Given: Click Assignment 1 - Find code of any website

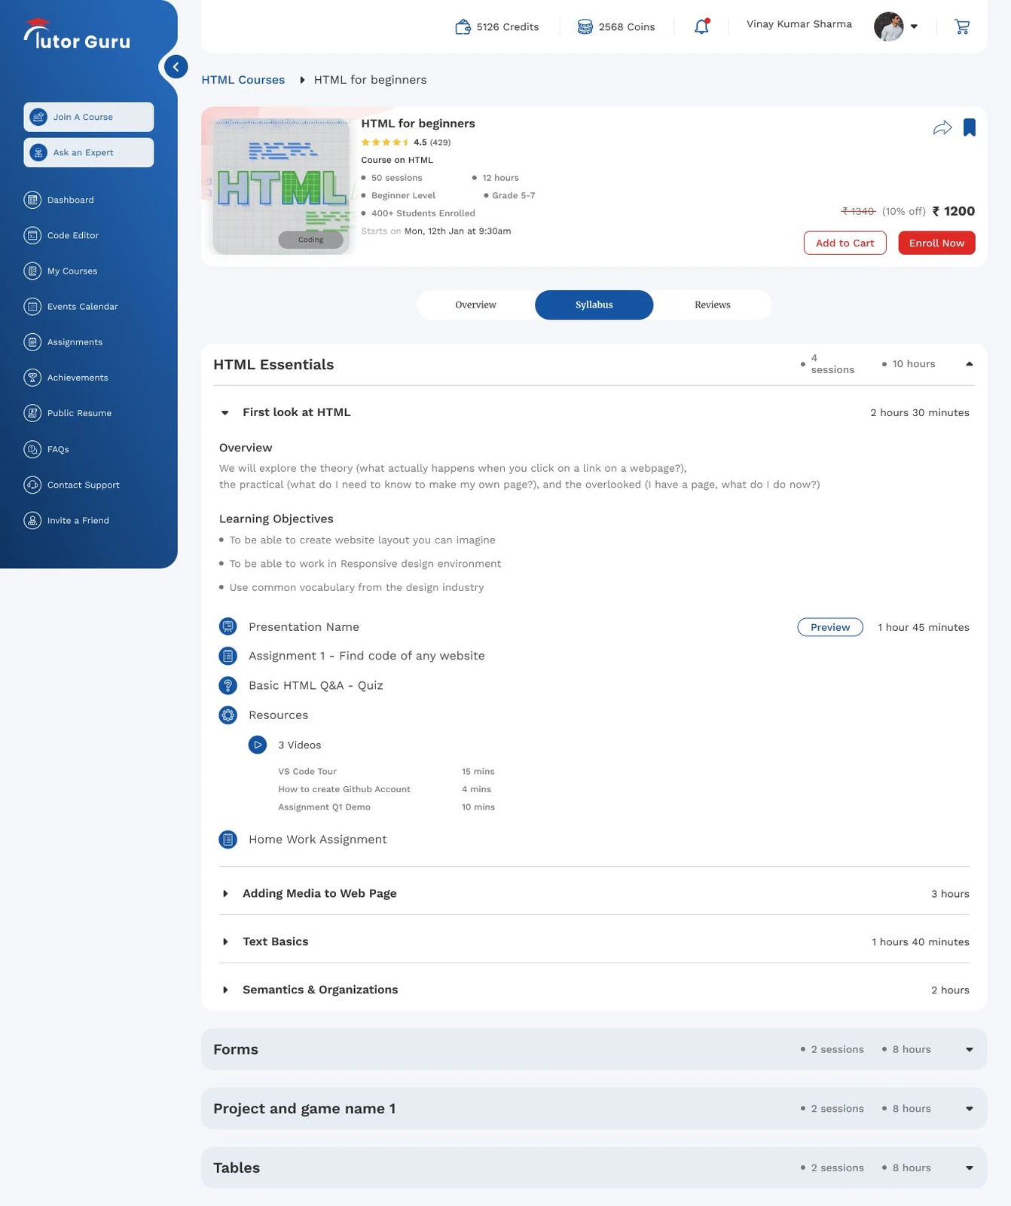Looking at the screenshot, I should [367, 656].
